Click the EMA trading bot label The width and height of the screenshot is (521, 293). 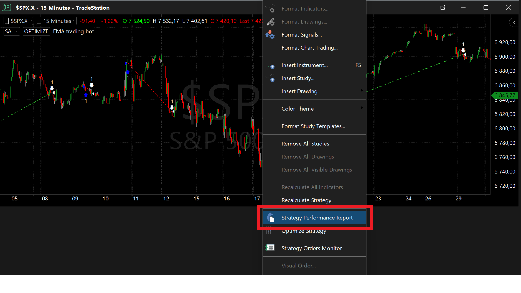[74, 31]
